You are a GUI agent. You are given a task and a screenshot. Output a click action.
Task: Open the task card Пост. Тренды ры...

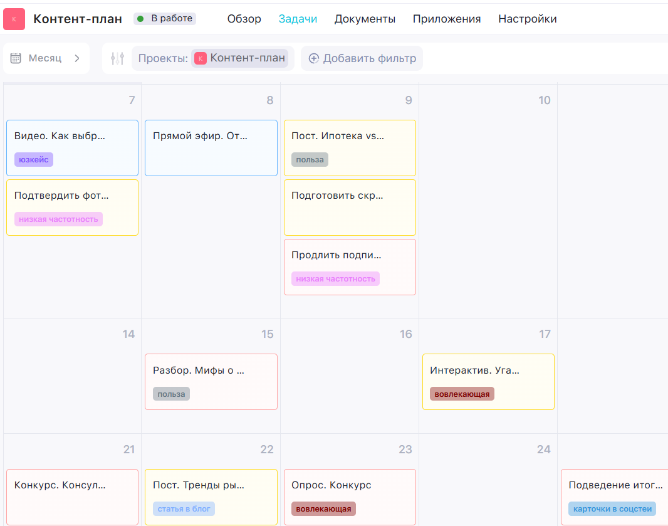pyautogui.click(x=211, y=497)
